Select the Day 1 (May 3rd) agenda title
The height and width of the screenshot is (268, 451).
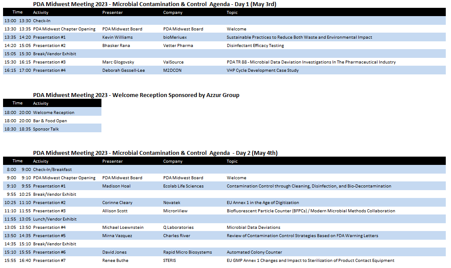click(155, 4)
